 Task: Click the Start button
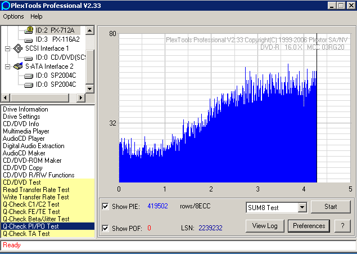(331, 207)
